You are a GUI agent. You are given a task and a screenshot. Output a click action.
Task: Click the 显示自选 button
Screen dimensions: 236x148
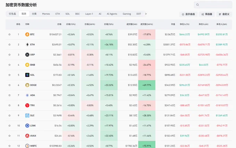coord(188,14)
